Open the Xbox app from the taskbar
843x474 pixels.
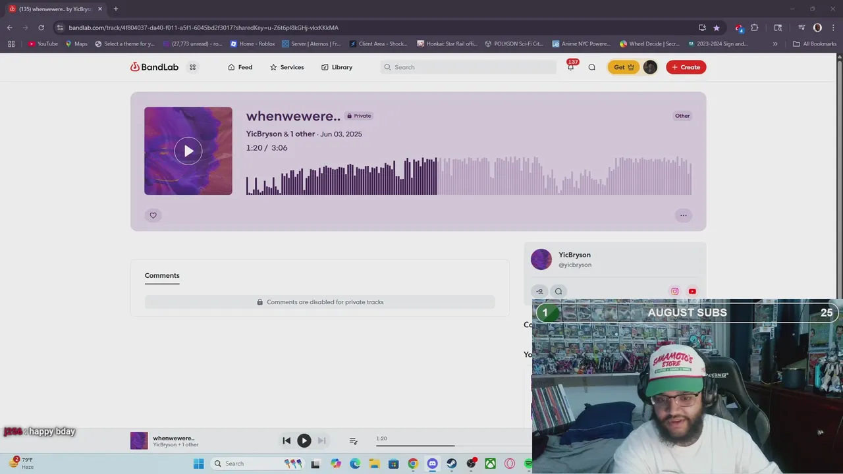(x=490, y=463)
